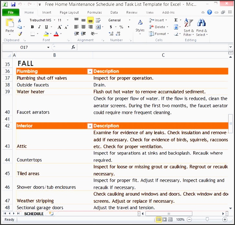Viewport: 235px width, 225px height.
Task: Open Find & Select binoculars
Action: tap(202, 27)
